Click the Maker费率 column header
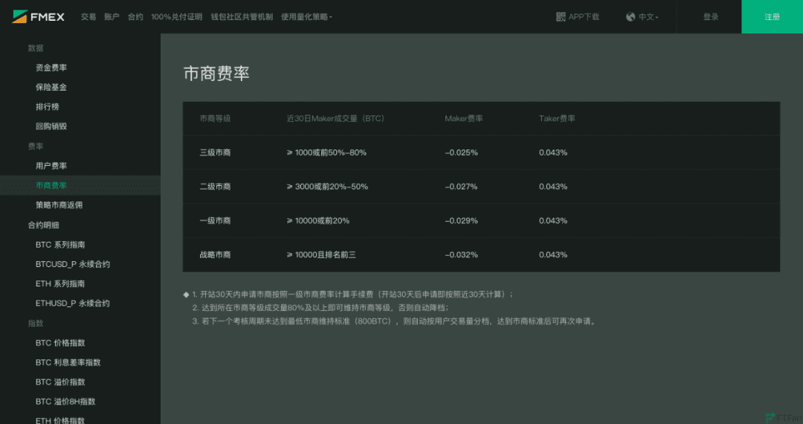Image resolution: width=803 pixels, height=424 pixels. pyautogui.click(x=463, y=118)
